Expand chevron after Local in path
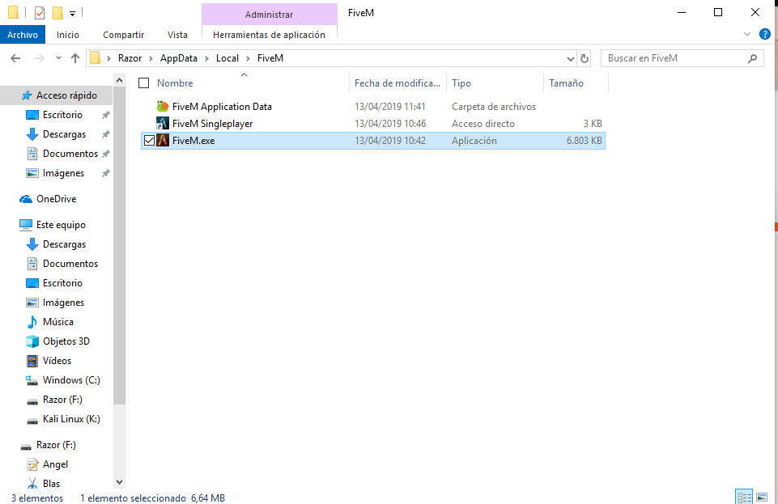778x504 pixels. tap(248, 58)
